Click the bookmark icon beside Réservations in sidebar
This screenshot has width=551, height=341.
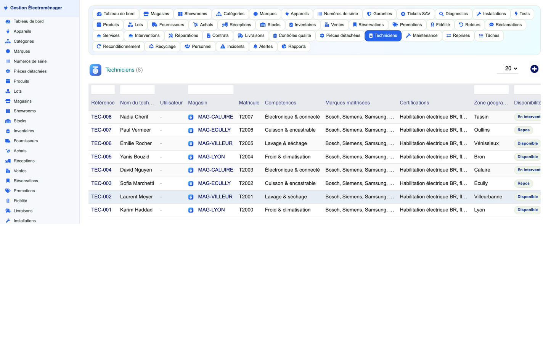8,181
